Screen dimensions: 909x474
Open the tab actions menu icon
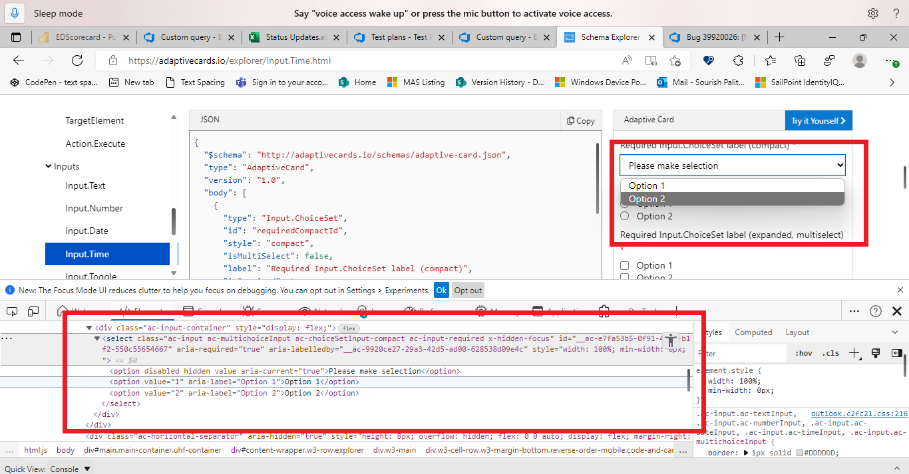(17, 37)
